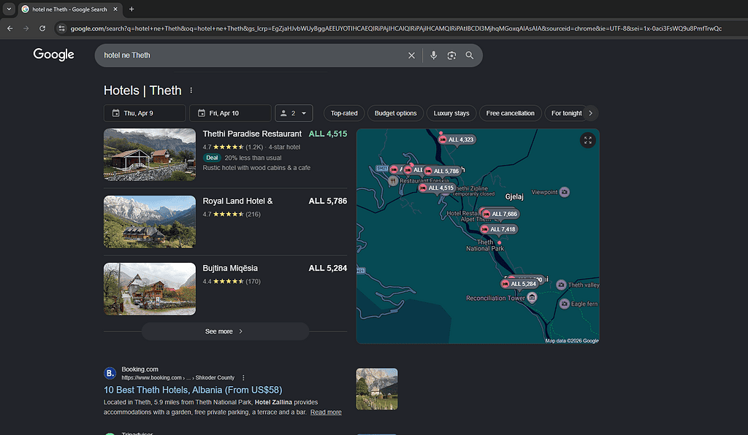Click See more hotels button
The image size is (748, 435).
[x=225, y=331]
